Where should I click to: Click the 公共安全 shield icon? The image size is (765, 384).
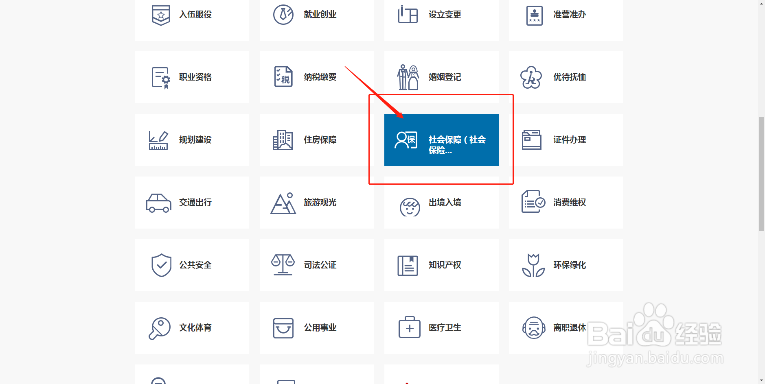161,265
